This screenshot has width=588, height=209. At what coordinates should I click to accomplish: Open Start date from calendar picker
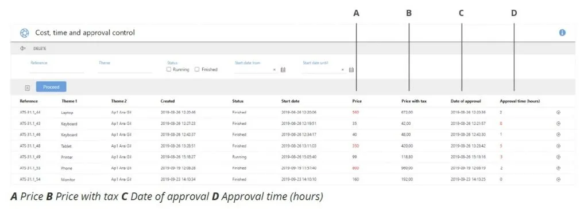[x=283, y=69]
